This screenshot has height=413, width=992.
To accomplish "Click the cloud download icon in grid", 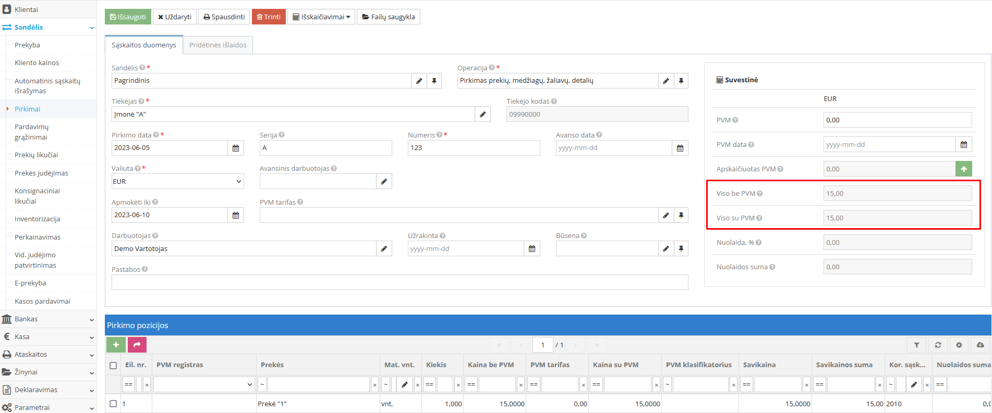I will (980, 345).
